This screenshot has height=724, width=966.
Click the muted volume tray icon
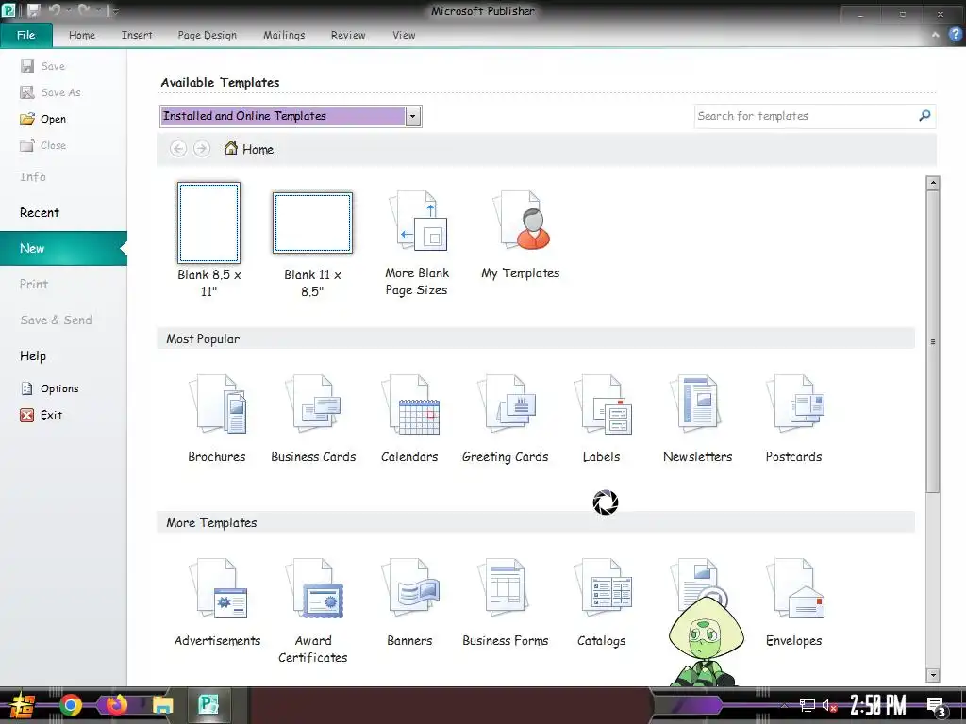click(x=829, y=705)
